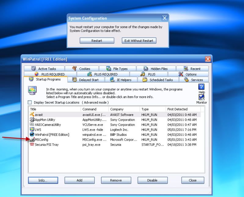Click the 05/01/2011 7:16 PM date cell
The height and width of the screenshot is (197, 244).
click(x=182, y=130)
